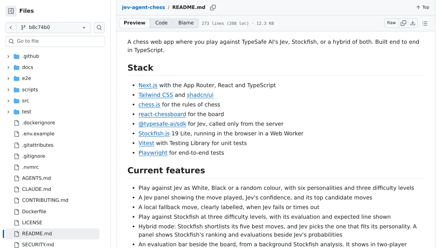441x248 pixels.
Task: Go back using the left arrow button
Action: click(11, 28)
